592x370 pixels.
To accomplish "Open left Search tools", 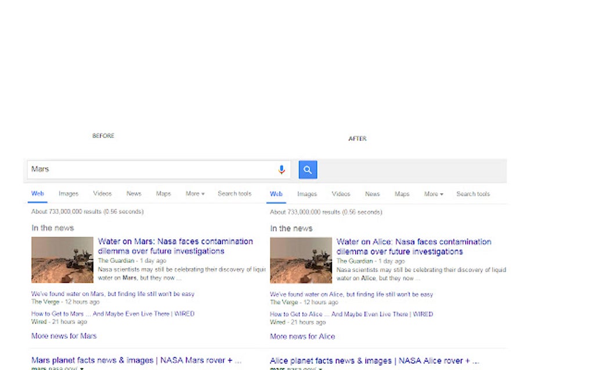I will click(x=234, y=194).
